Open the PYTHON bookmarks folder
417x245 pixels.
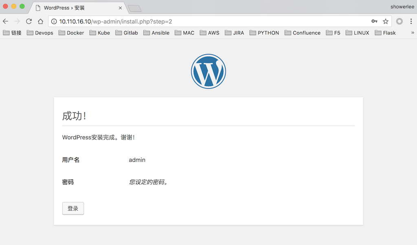(264, 33)
